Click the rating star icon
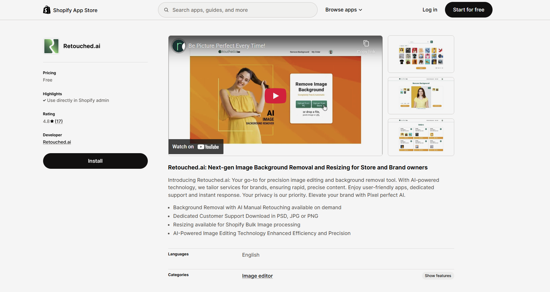 pos(52,121)
